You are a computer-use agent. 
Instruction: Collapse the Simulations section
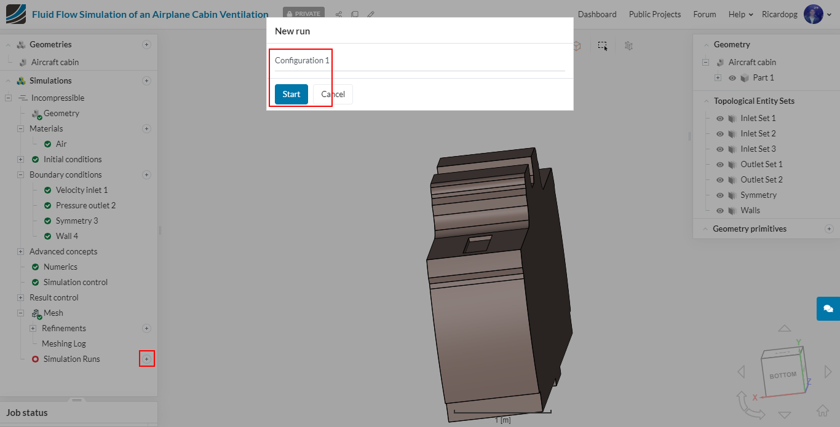tap(8, 80)
